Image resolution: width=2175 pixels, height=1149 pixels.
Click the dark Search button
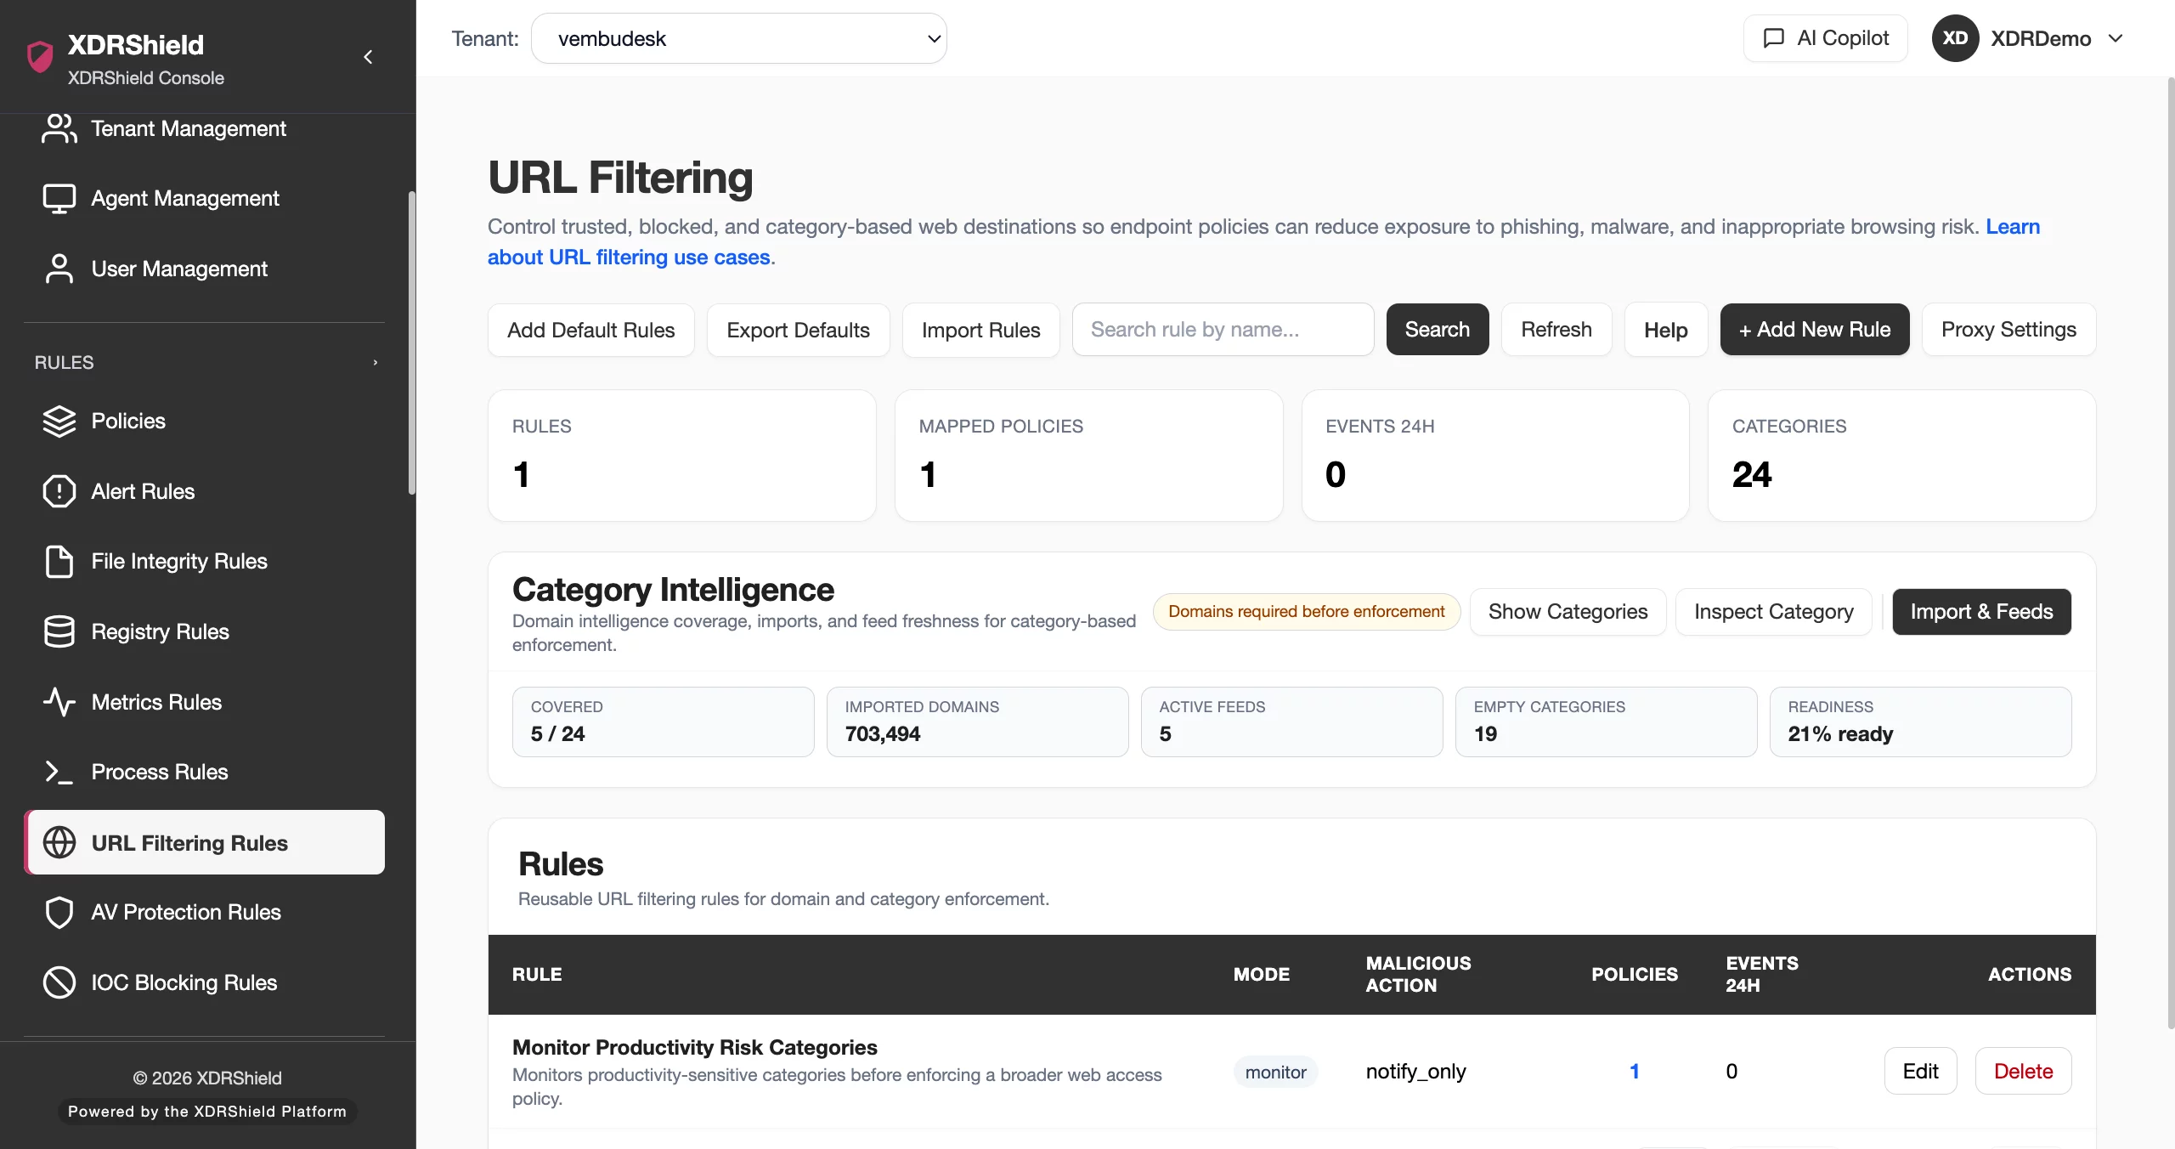[x=1437, y=330]
